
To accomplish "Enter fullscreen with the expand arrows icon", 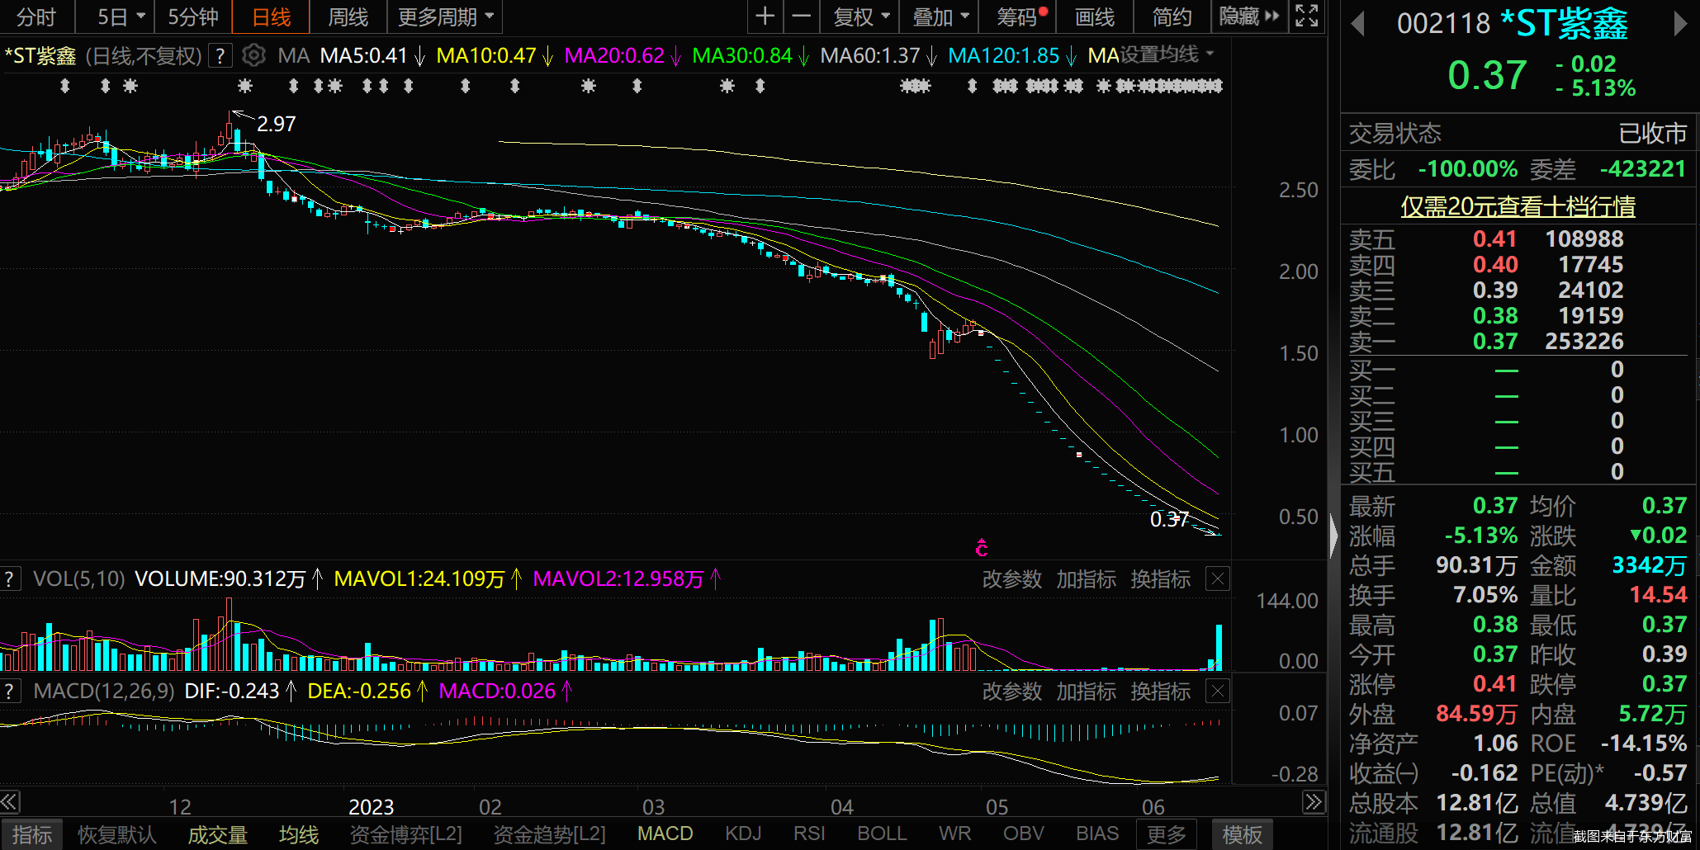I will pos(1306,16).
